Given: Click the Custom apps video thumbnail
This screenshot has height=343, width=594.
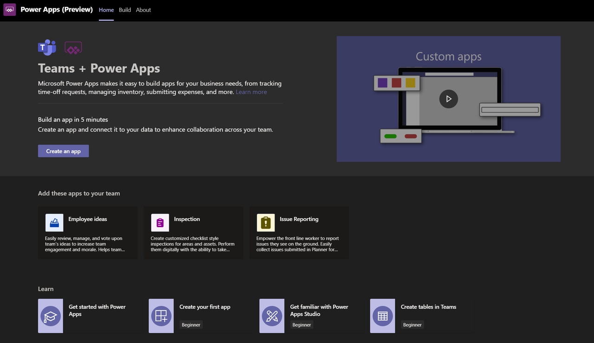Looking at the screenshot, I should pyautogui.click(x=448, y=99).
